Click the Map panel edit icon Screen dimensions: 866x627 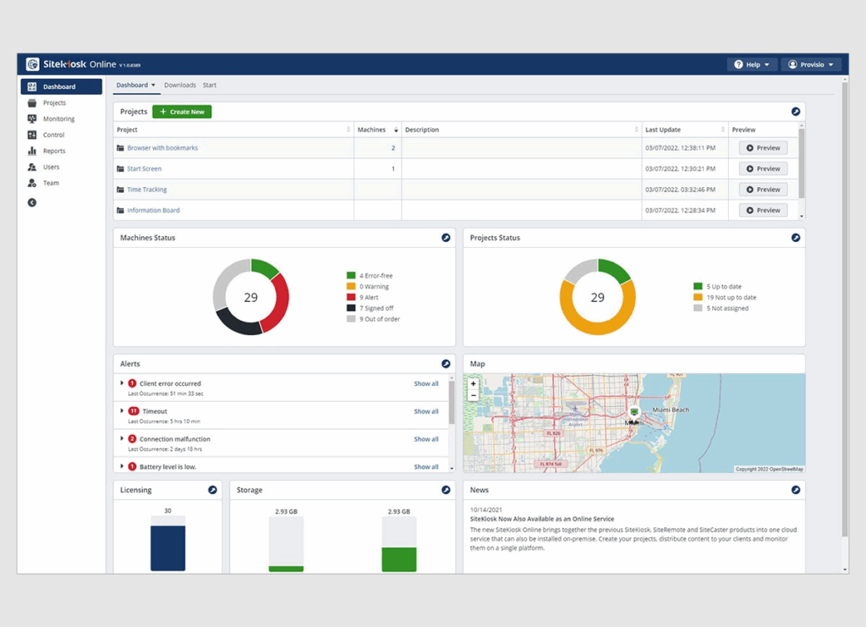[795, 364]
